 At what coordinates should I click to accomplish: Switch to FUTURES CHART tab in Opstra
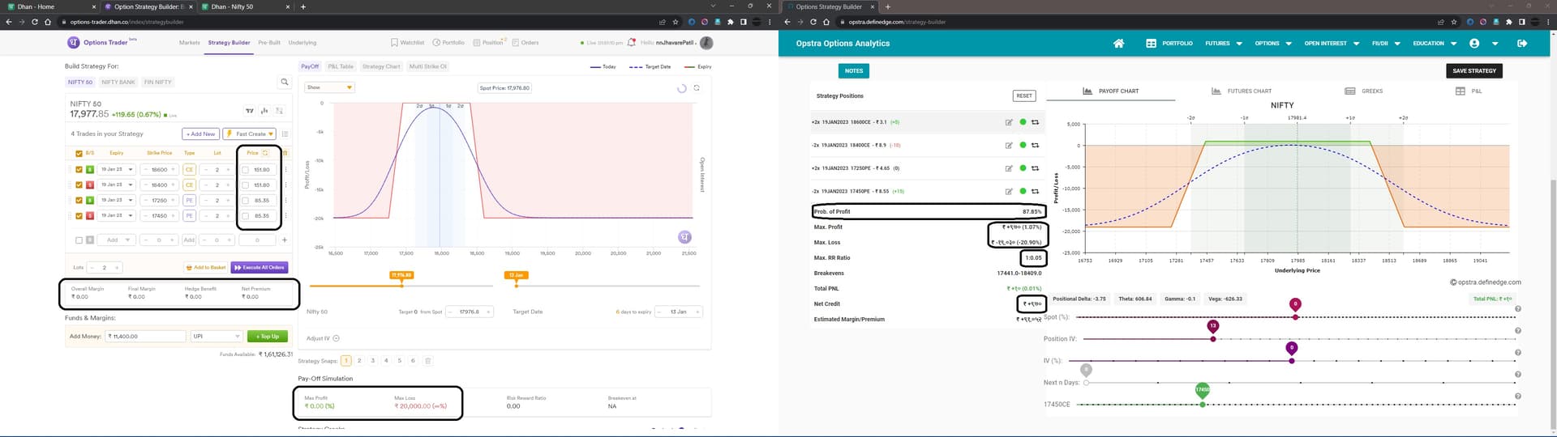click(x=1242, y=91)
